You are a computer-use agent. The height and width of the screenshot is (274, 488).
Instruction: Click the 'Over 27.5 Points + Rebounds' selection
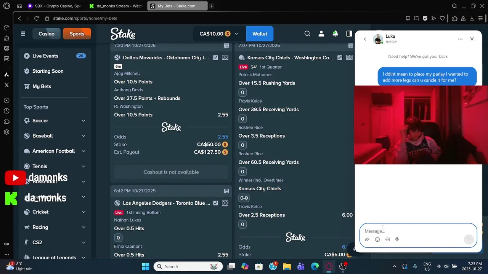point(147,98)
